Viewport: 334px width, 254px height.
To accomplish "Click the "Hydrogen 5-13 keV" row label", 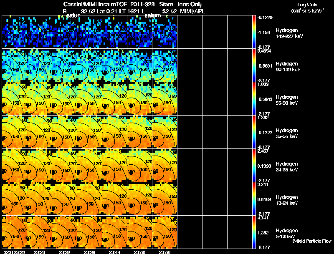I will click(x=287, y=234).
